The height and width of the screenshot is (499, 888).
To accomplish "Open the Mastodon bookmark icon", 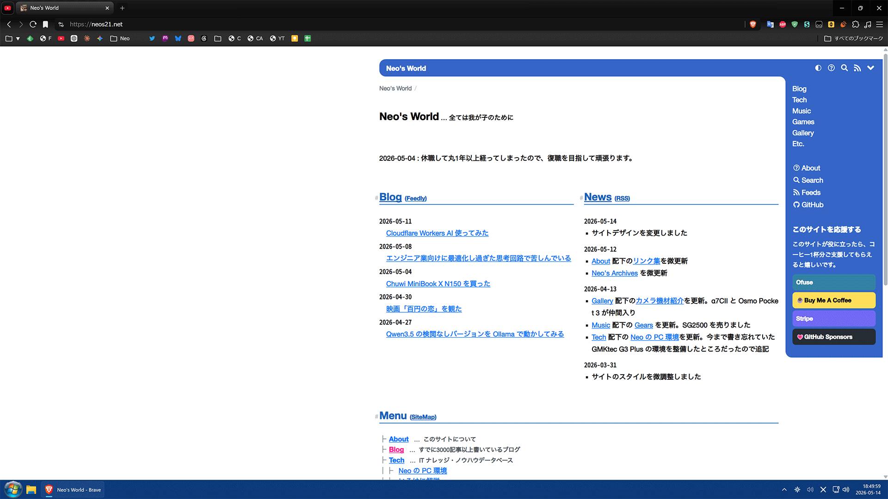I will pos(165,38).
